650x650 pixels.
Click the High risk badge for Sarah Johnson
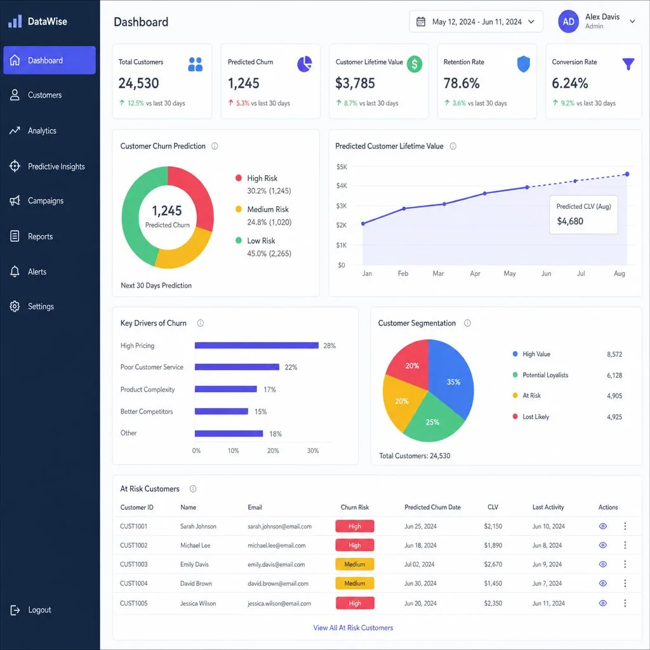tap(355, 526)
